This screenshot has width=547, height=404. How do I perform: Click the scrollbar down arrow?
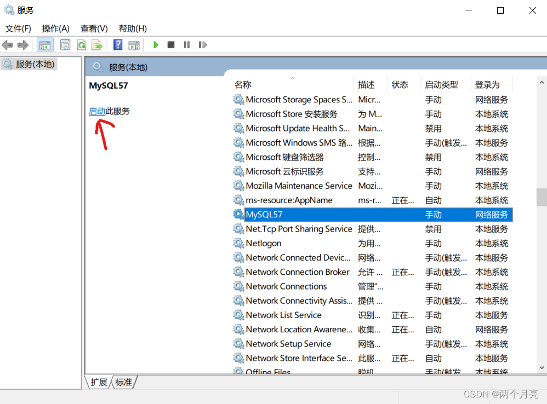(x=542, y=367)
